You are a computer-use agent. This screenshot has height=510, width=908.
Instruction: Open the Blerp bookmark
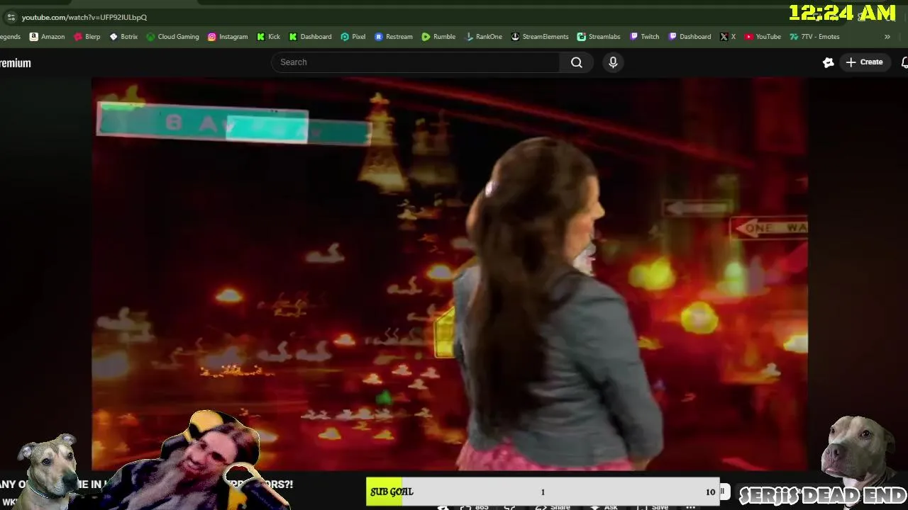coord(87,37)
